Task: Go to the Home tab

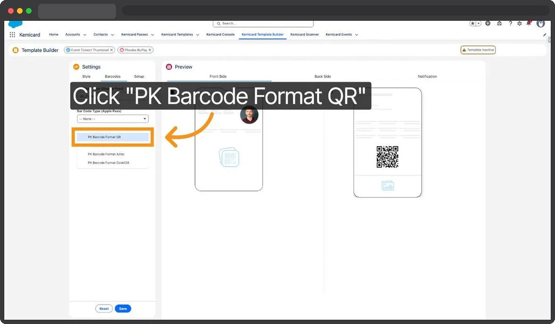Action: (x=54, y=35)
